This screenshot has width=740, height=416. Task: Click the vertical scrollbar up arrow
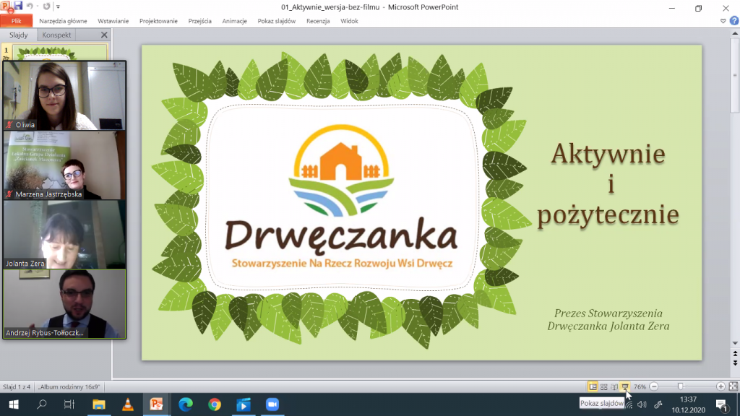click(735, 33)
